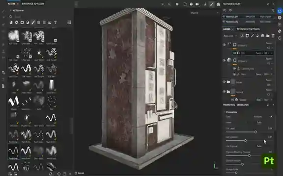Toggle visibility of Material.012 texture set
The width and height of the screenshot is (283, 176).
pyautogui.click(x=224, y=22)
